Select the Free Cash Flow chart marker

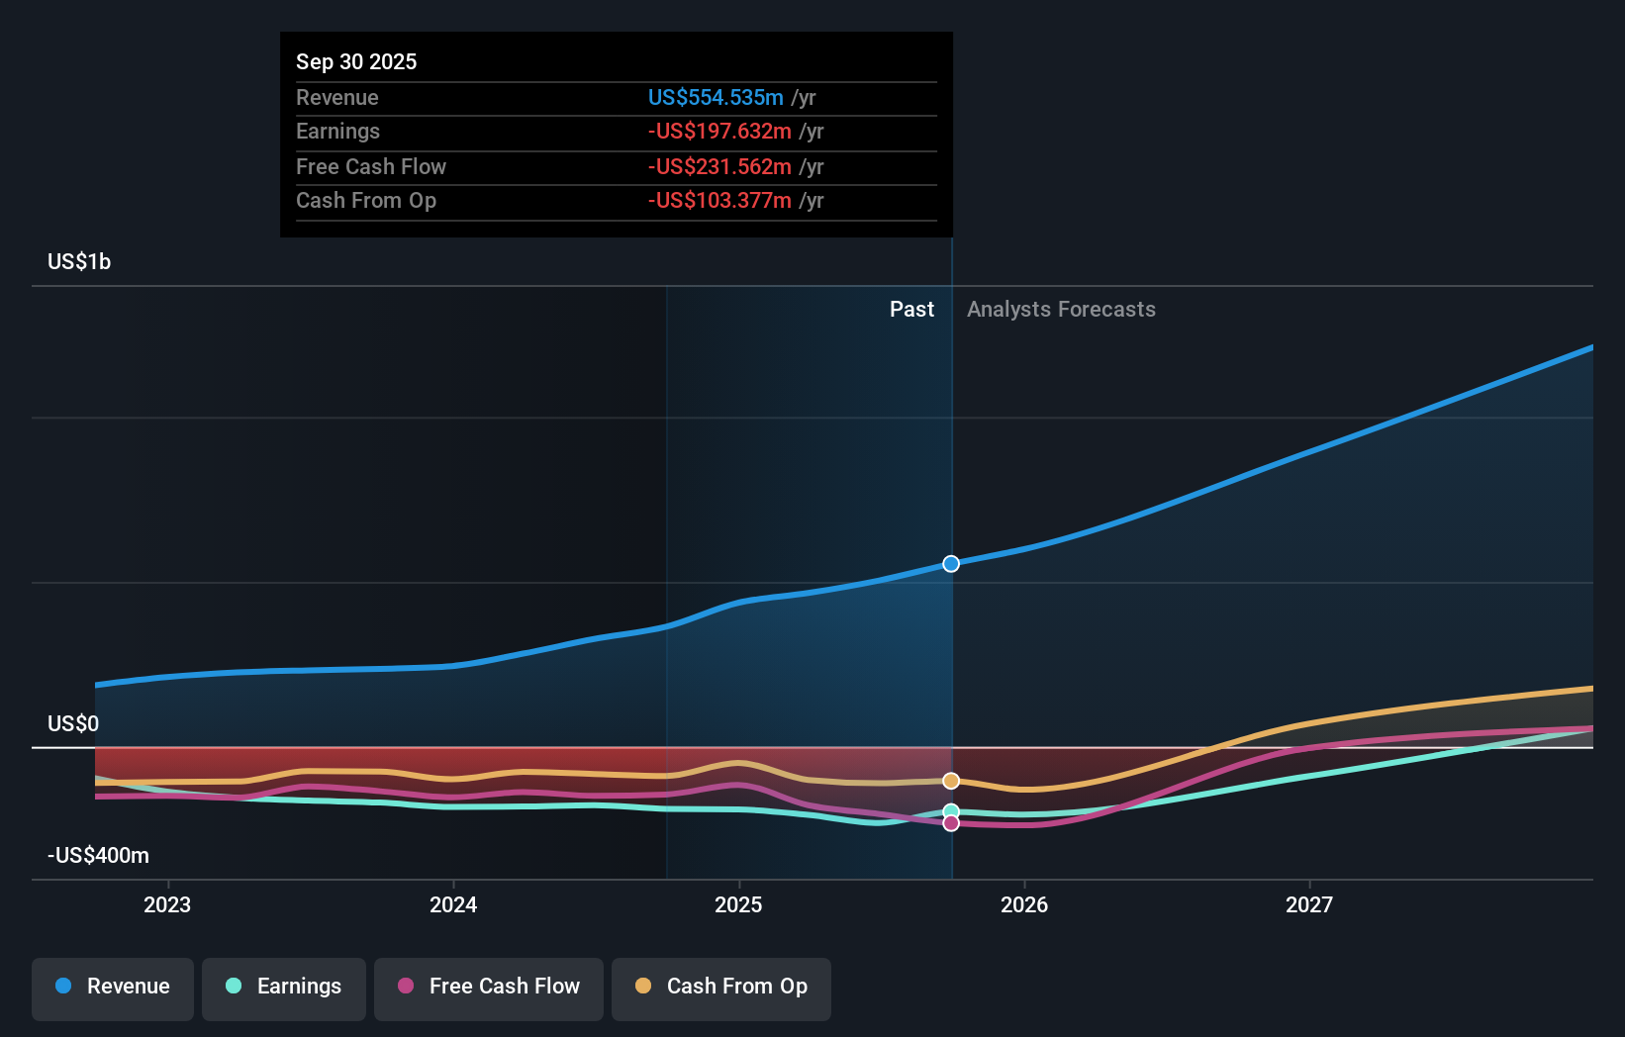(951, 823)
